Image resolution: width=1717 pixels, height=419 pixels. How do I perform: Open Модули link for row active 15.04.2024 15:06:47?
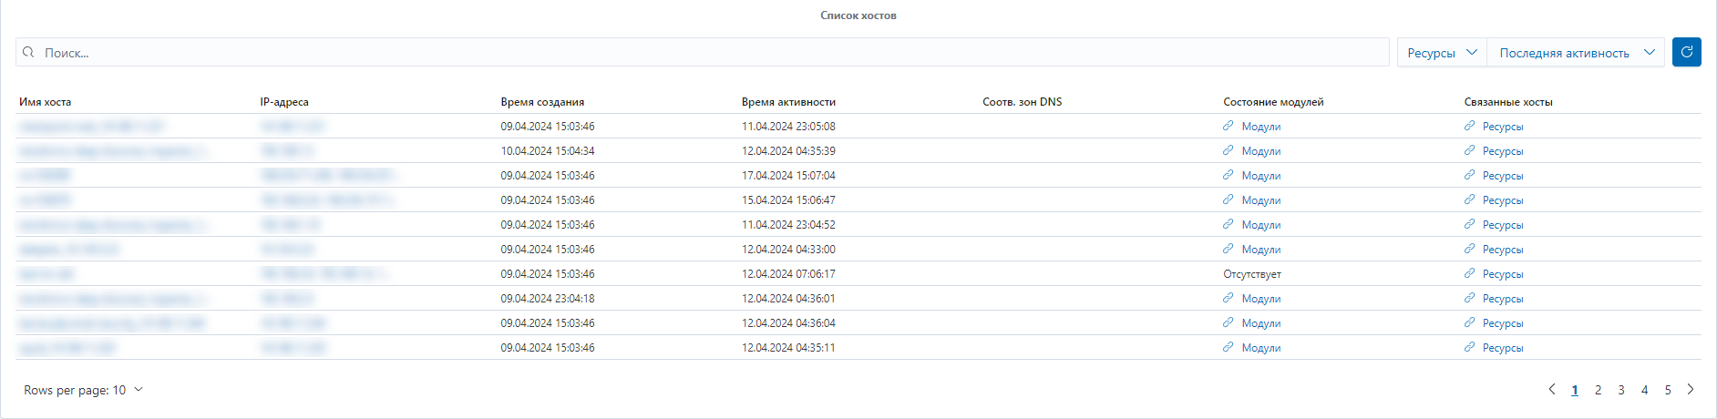pyautogui.click(x=1252, y=200)
